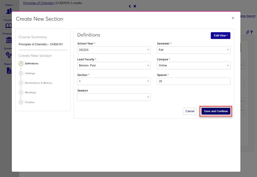Open the Reports document icon
Screen dimensions: 257x177
[x=9, y=70]
